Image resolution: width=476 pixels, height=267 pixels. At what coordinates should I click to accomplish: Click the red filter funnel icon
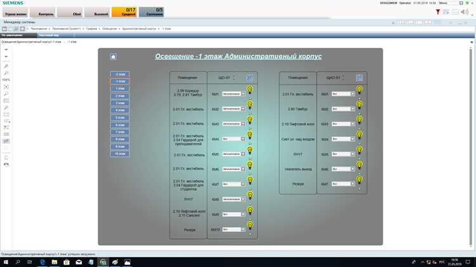click(x=438, y=12)
